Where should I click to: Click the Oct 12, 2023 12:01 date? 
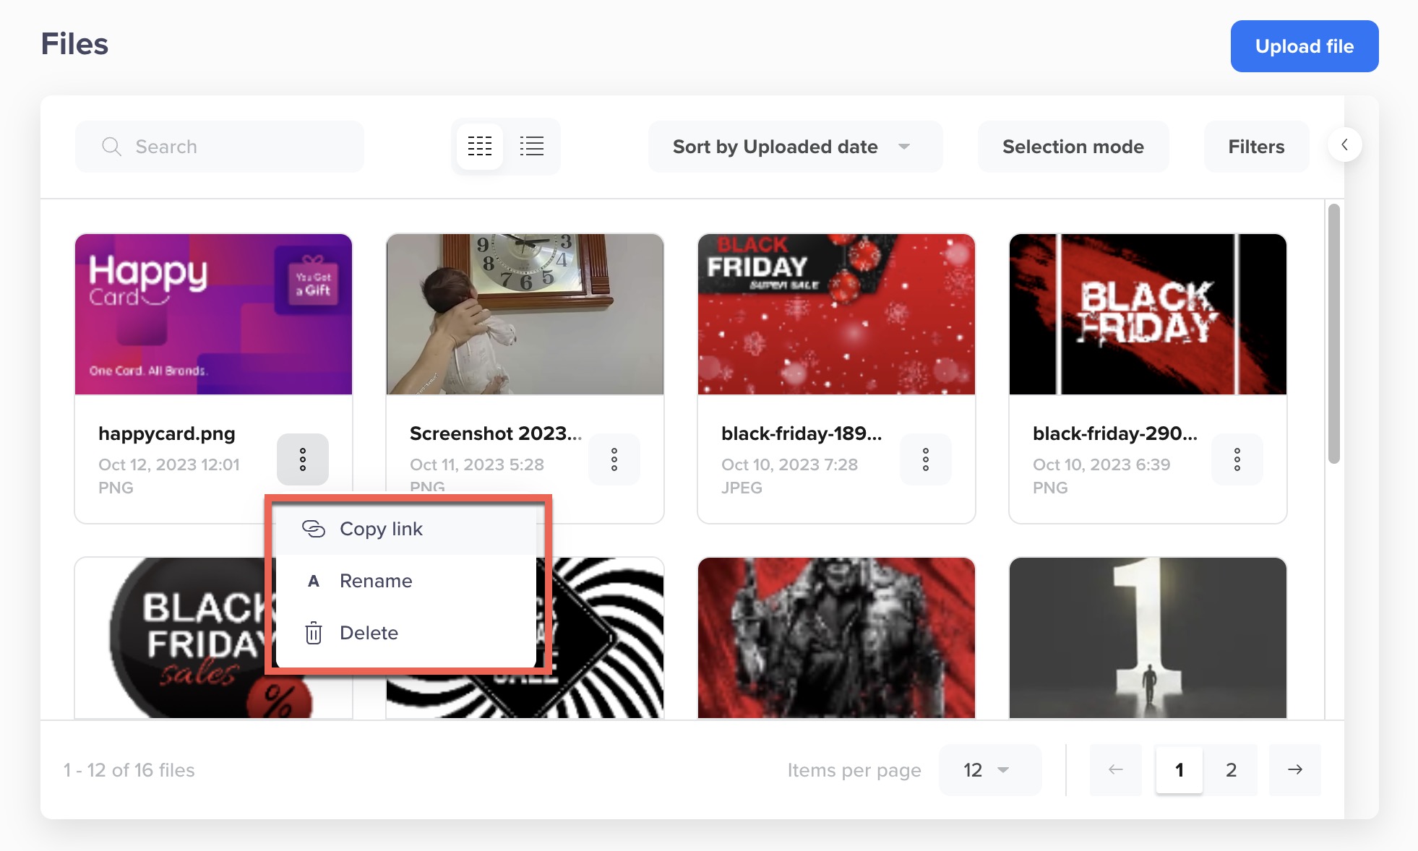[x=169, y=465]
